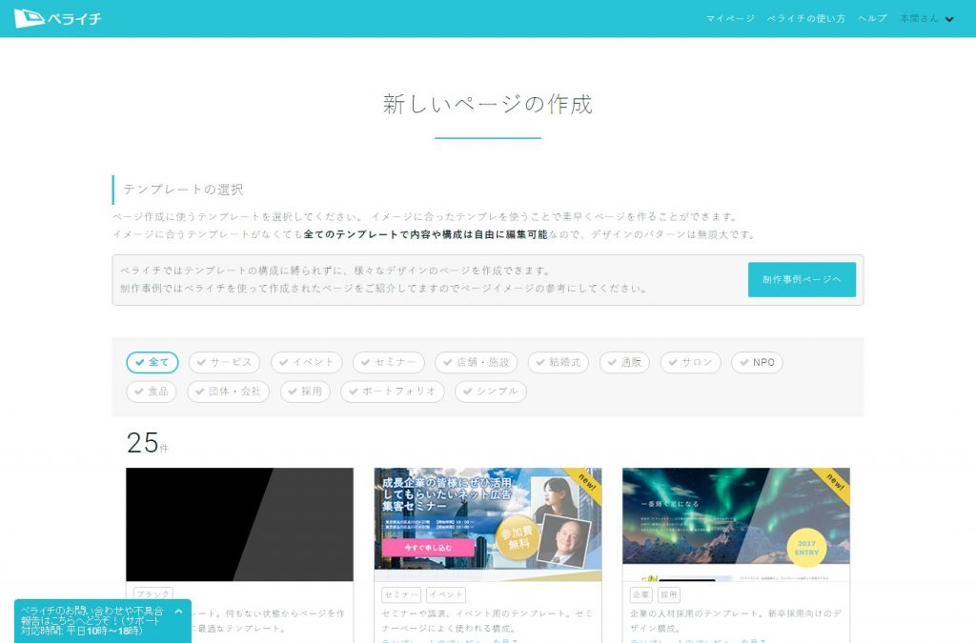Click the 採用 tag under the aurora template
Image resolution: width=976 pixels, height=643 pixels.
(x=668, y=594)
